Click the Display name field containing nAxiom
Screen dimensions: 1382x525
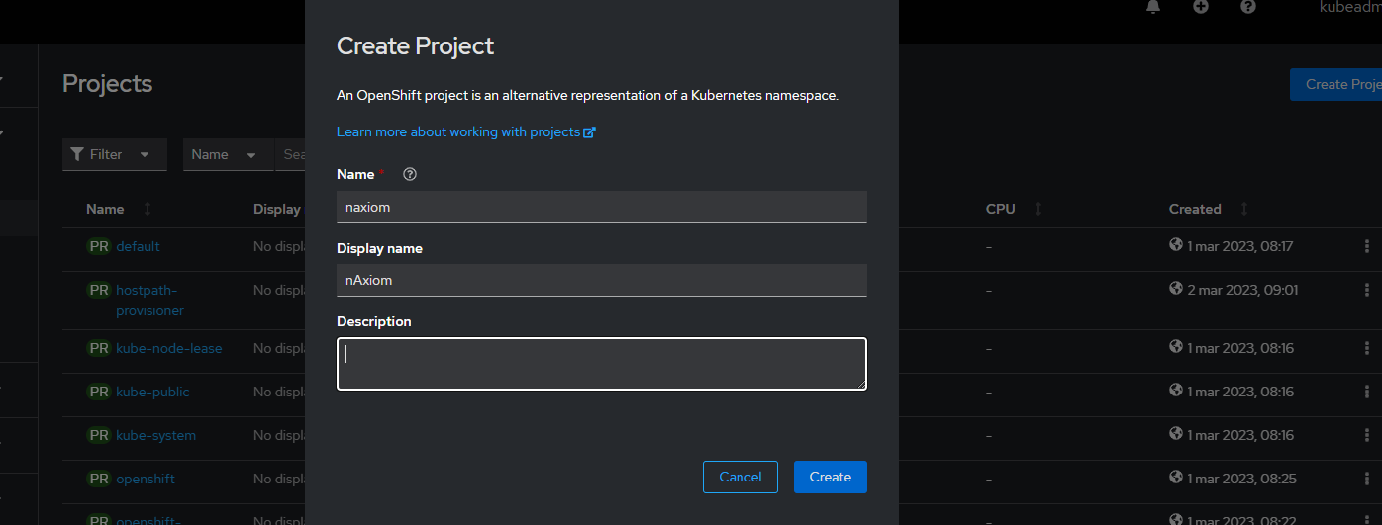[602, 280]
